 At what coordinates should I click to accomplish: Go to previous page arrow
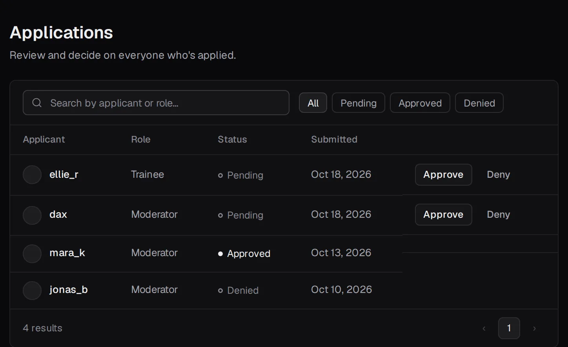pyautogui.click(x=484, y=328)
